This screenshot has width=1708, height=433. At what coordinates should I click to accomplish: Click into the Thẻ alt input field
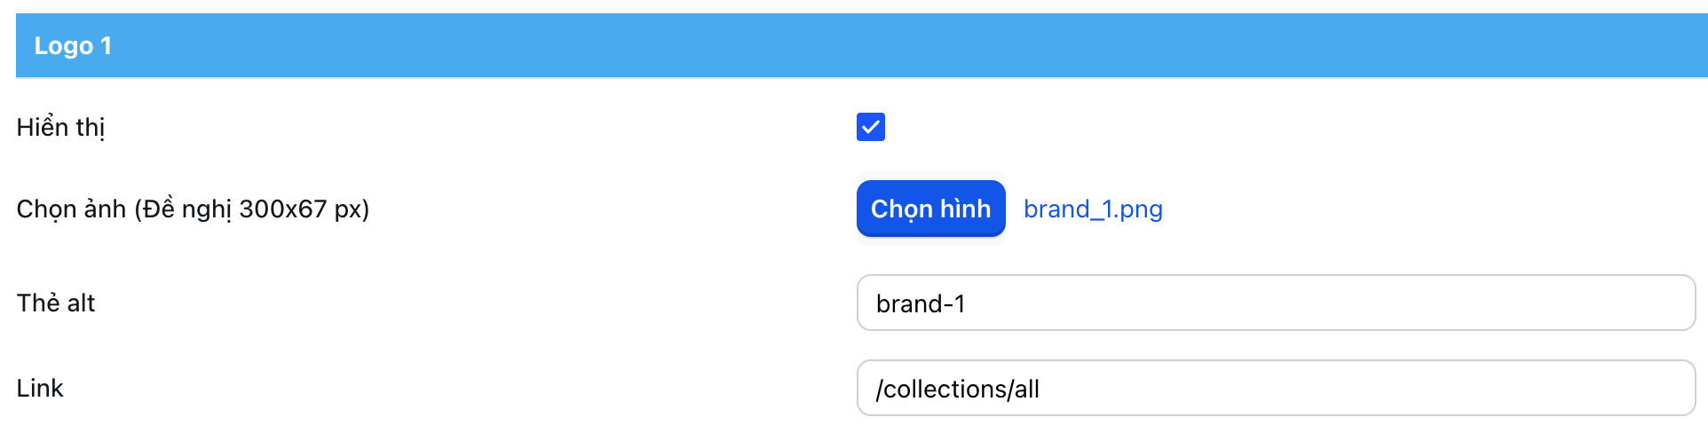1275,303
